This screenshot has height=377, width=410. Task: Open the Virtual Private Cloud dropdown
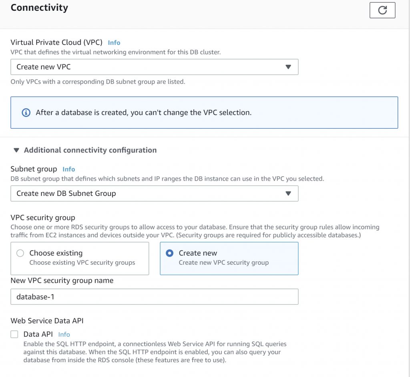[154, 67]
